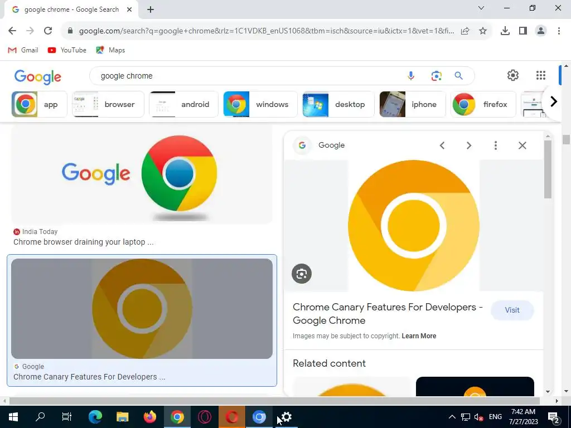Open Windows taskbar search
571x428 pixels.
point(40,417)
